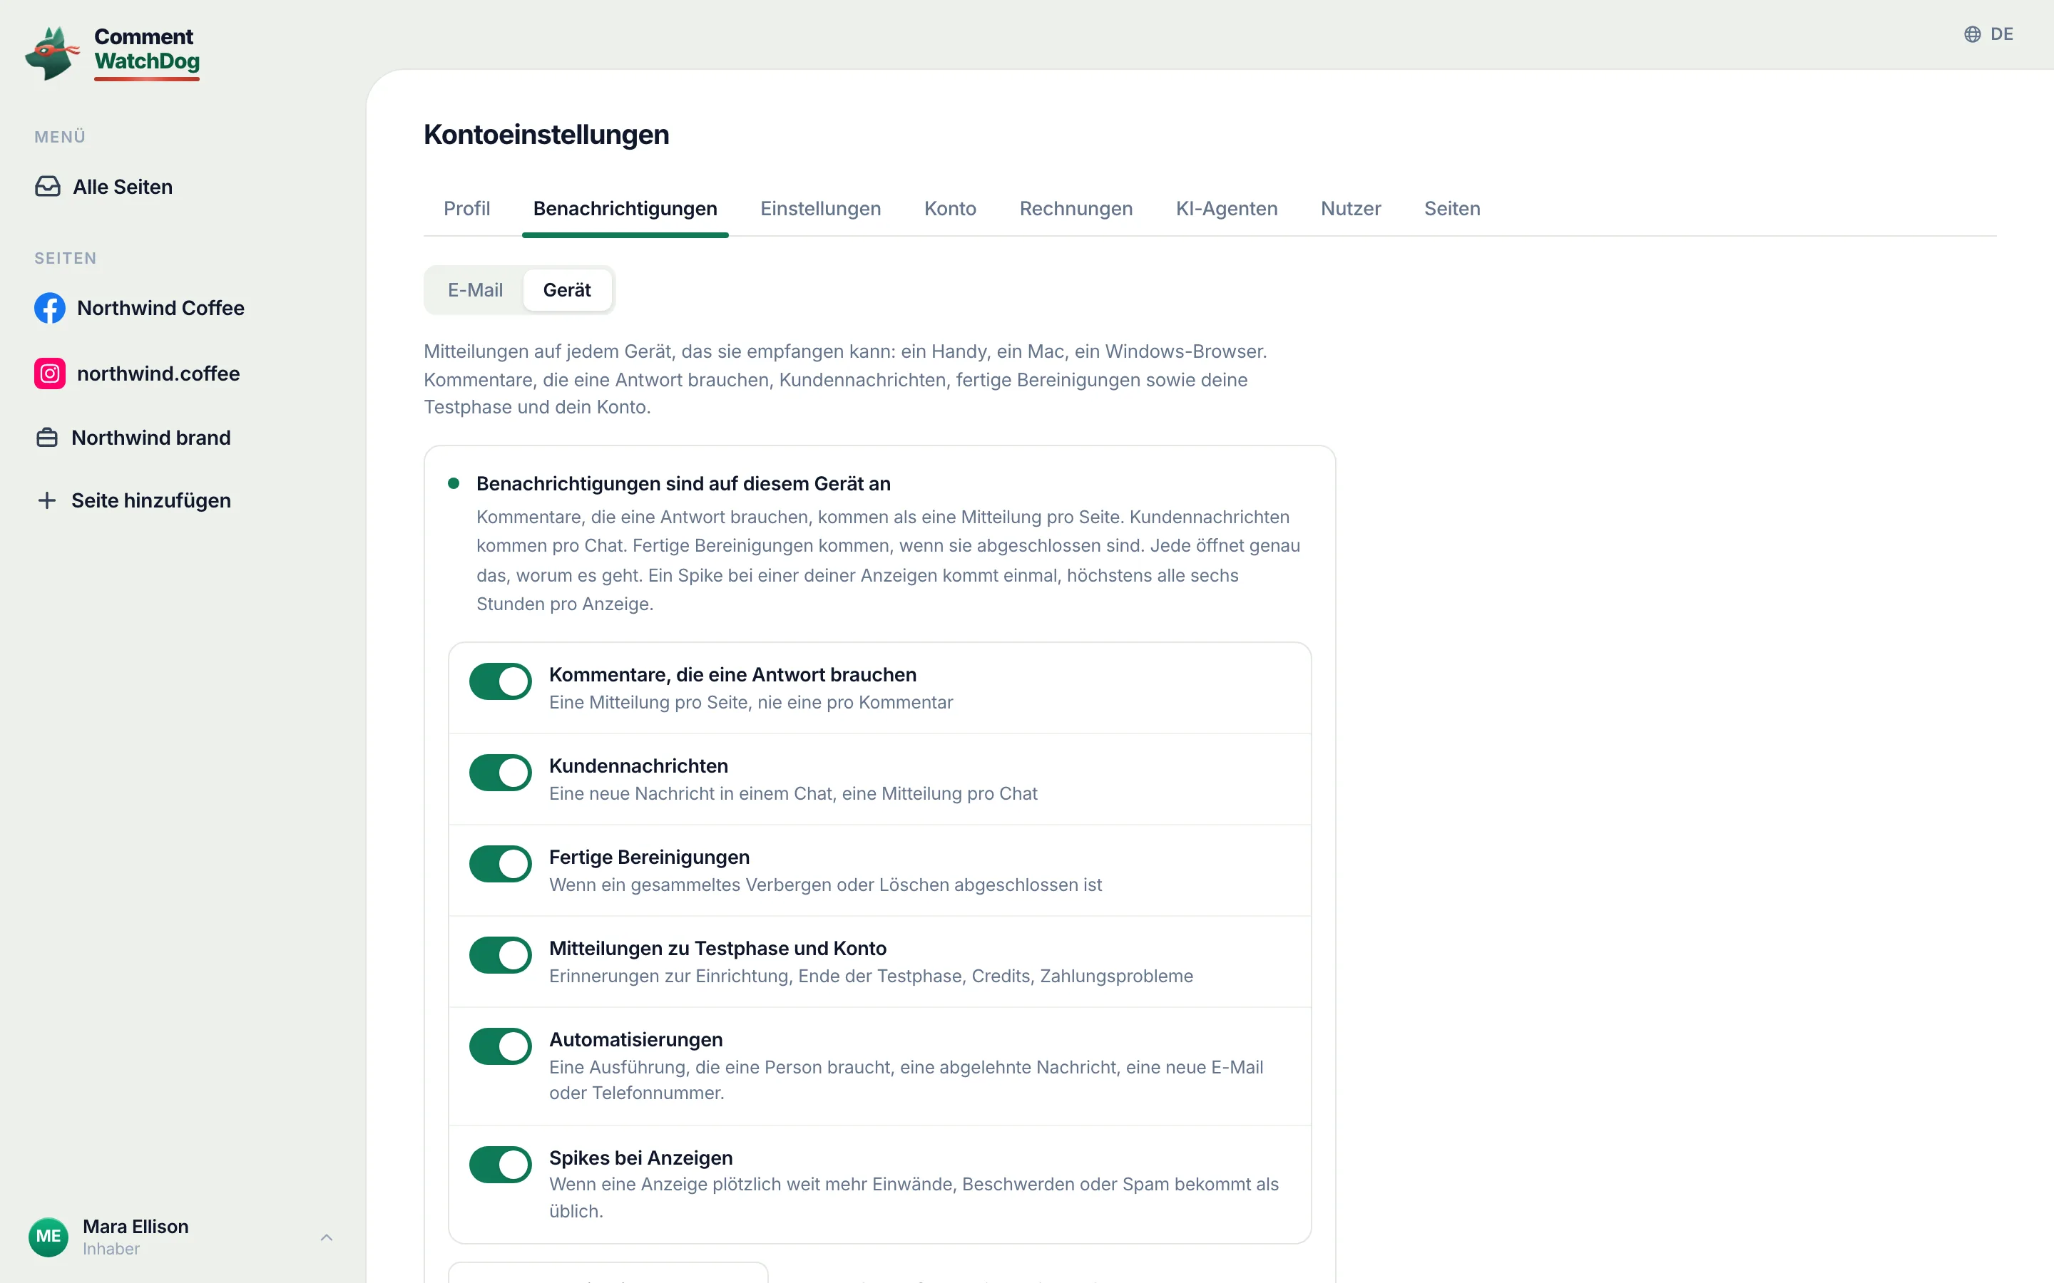This screenshot has width=2054, height=1283.
Task: Click the Facebook icon for Northwind Coffee
Action: click(49, 308)
